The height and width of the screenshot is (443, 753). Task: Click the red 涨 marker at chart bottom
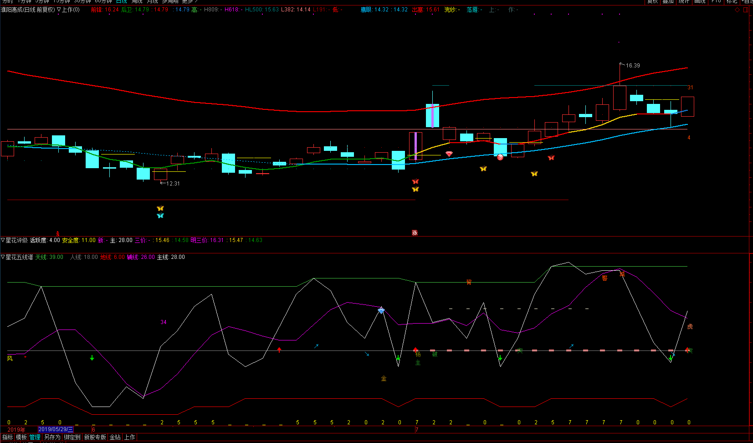pyautogui.click(x=415, y=232)
